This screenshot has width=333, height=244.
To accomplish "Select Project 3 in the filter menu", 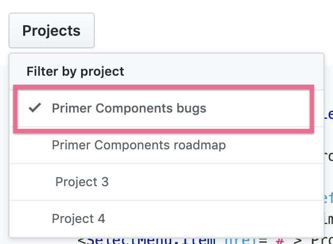I will tap(82, 182).
